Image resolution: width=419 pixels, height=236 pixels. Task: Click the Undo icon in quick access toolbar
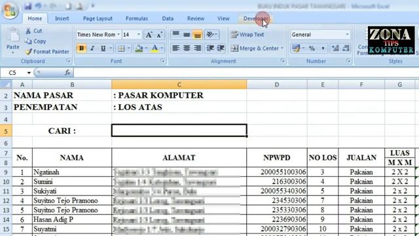point(39,6)
